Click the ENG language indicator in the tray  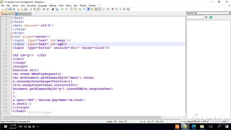[21, 127]
